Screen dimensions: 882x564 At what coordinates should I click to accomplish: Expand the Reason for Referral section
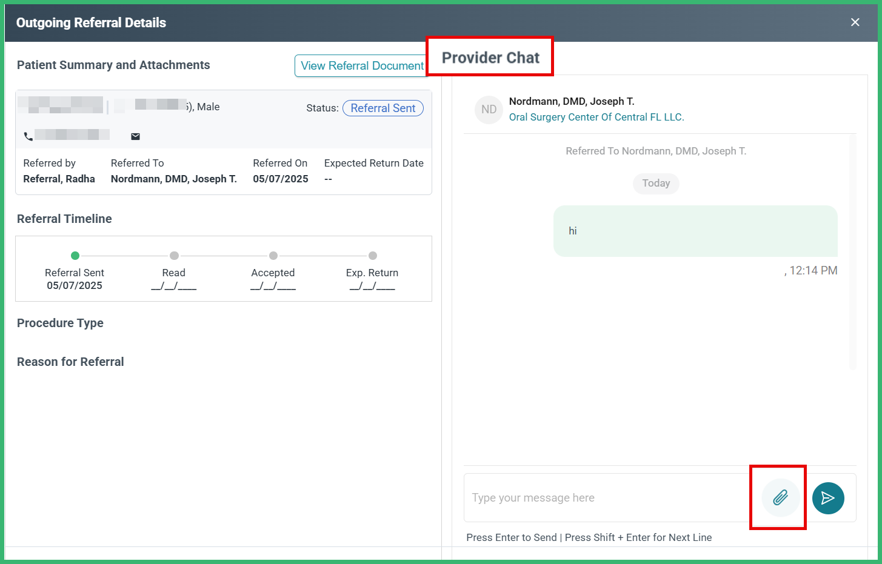[70, 362]
